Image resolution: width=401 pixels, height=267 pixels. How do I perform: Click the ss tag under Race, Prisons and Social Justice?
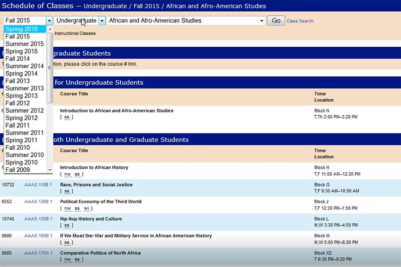(x=67, y=191)
